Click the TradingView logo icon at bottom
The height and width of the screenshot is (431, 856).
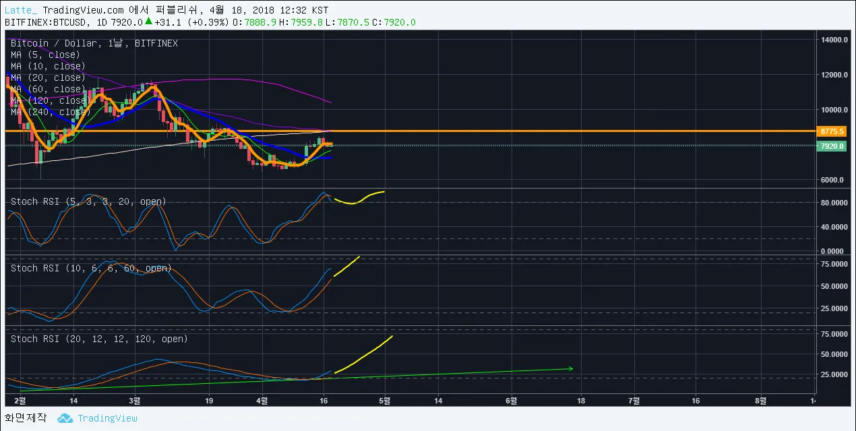coord(65,418)
